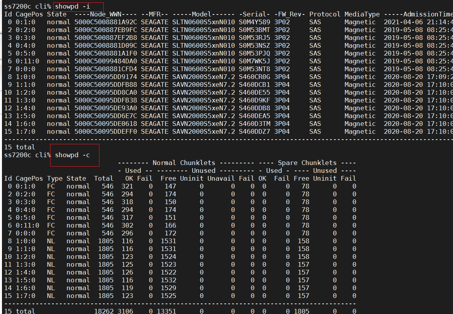Click the Protocol column header
Image resolution: width=453 pixels, height=314 pixels.
tap(325, 14)
